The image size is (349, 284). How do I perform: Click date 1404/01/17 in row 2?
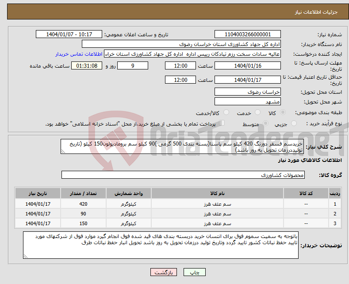coord(38,214)
